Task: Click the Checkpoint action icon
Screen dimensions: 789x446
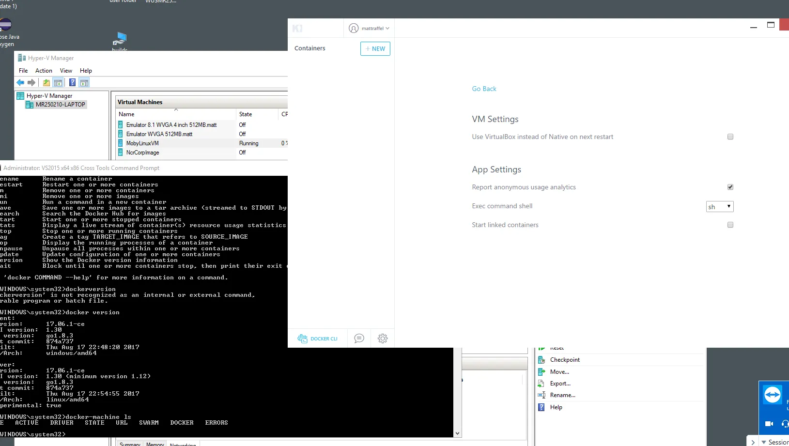Action: click(x=541, y=360)
